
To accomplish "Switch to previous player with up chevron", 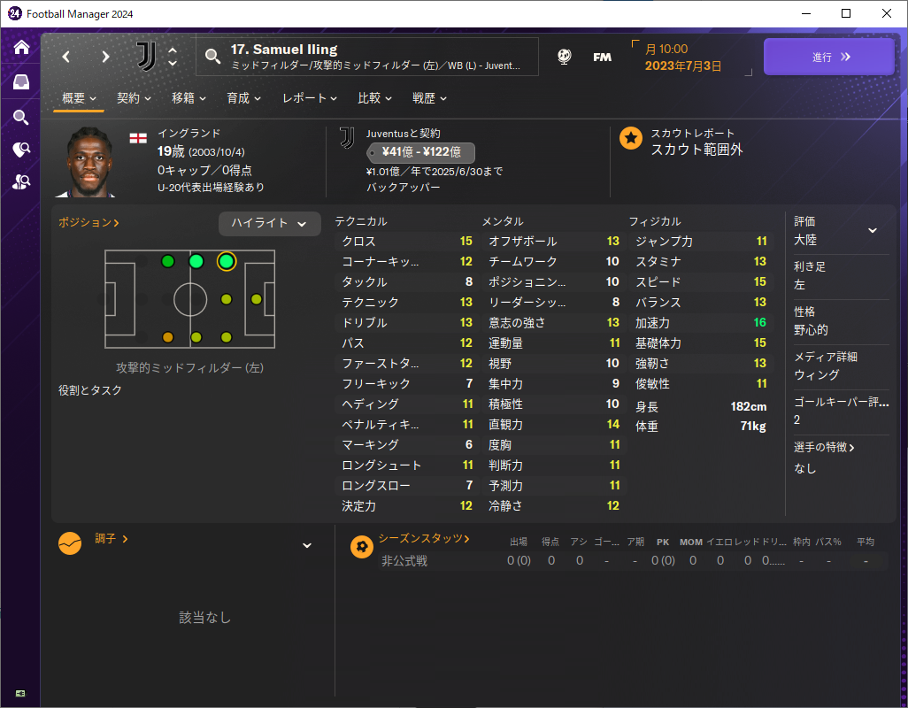I will pyautogui.click(x=173, y=50).
